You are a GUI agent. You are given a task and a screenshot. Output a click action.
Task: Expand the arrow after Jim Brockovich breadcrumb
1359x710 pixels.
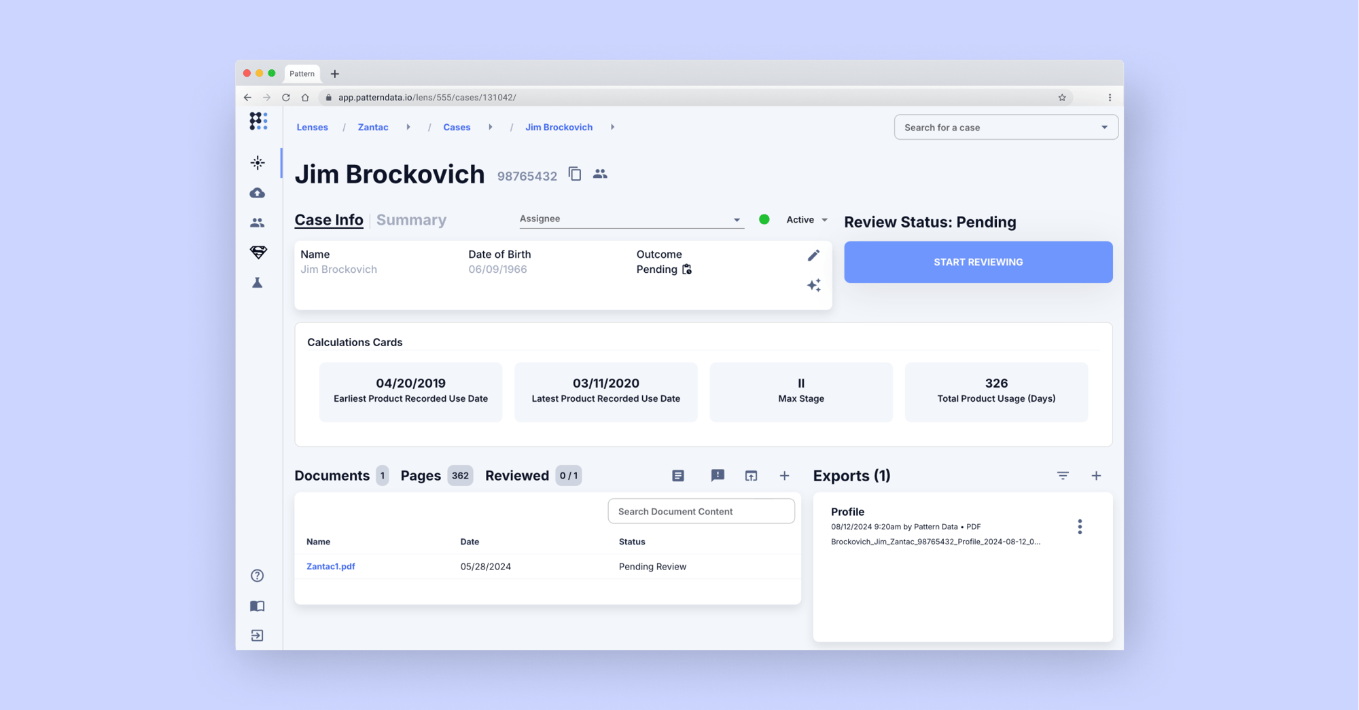point(612,127)
